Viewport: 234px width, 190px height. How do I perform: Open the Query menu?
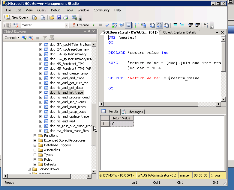pos(42,10)
